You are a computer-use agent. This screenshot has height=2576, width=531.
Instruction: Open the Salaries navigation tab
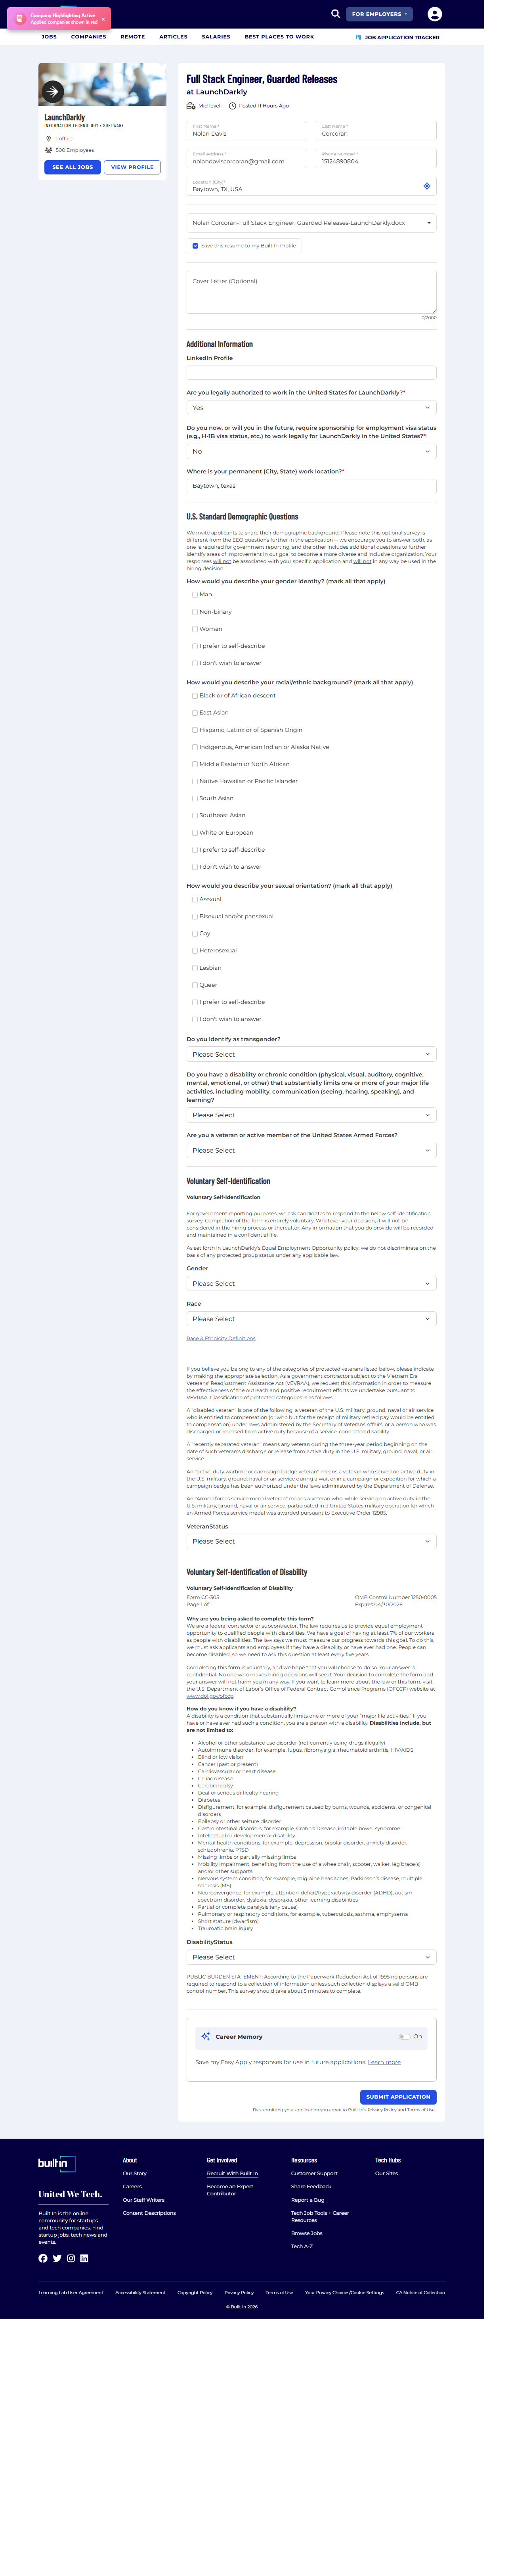pyautogui.click(x=216, y=37)
